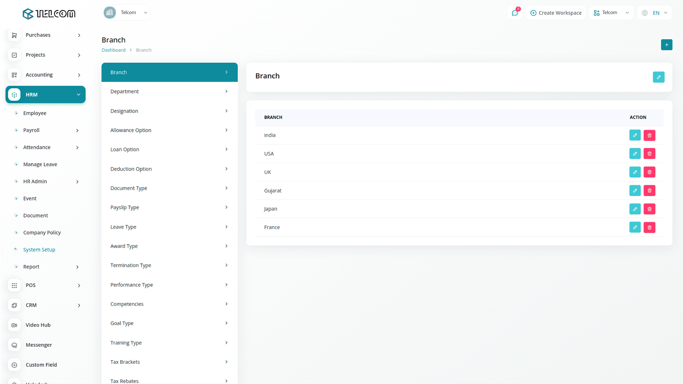Delete the USA branch with trash icon
The width and height of the screenshot is (683, 384).
[649, 154]
